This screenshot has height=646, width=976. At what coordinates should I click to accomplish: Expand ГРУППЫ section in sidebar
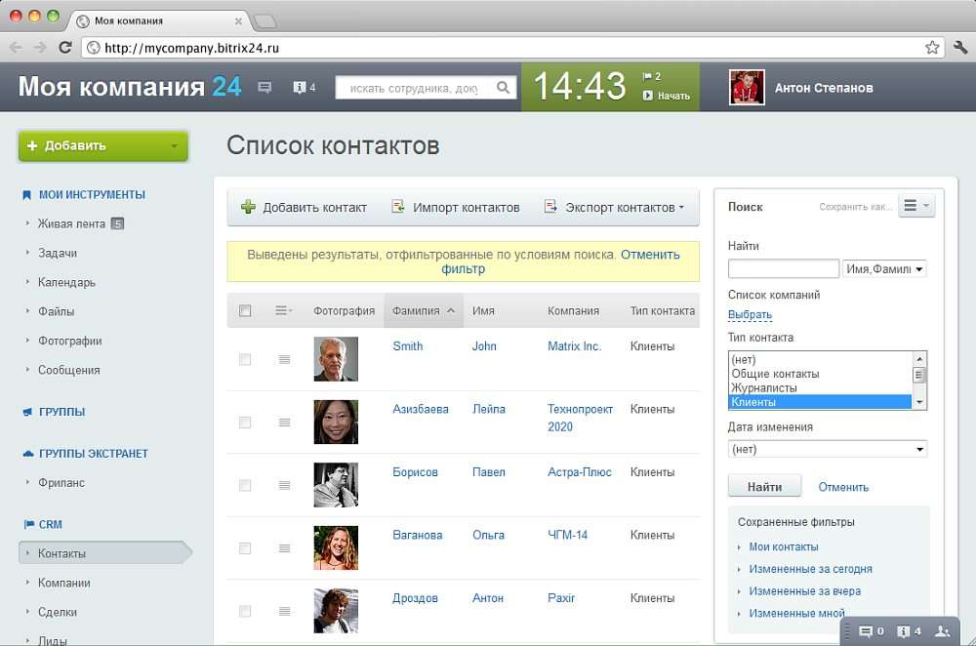tap(61, 412)
